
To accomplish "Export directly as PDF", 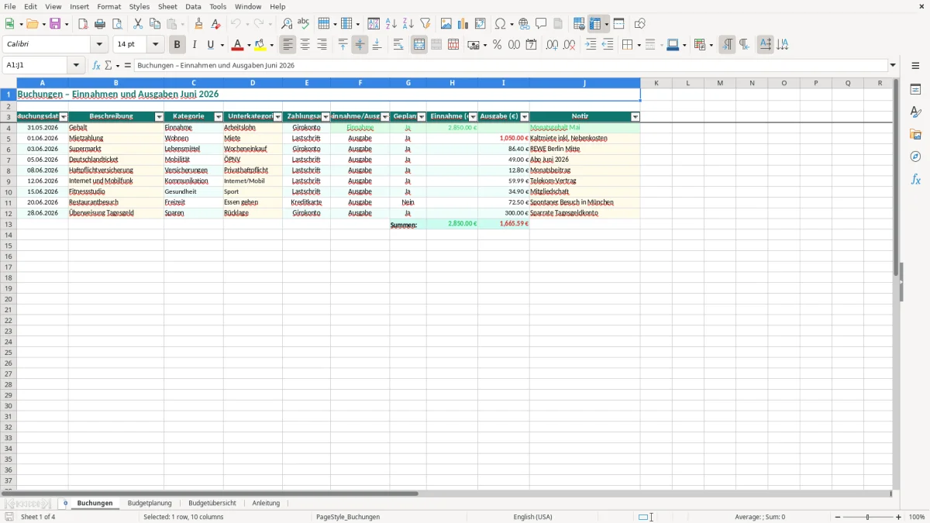I will click(x=83, y=24).
